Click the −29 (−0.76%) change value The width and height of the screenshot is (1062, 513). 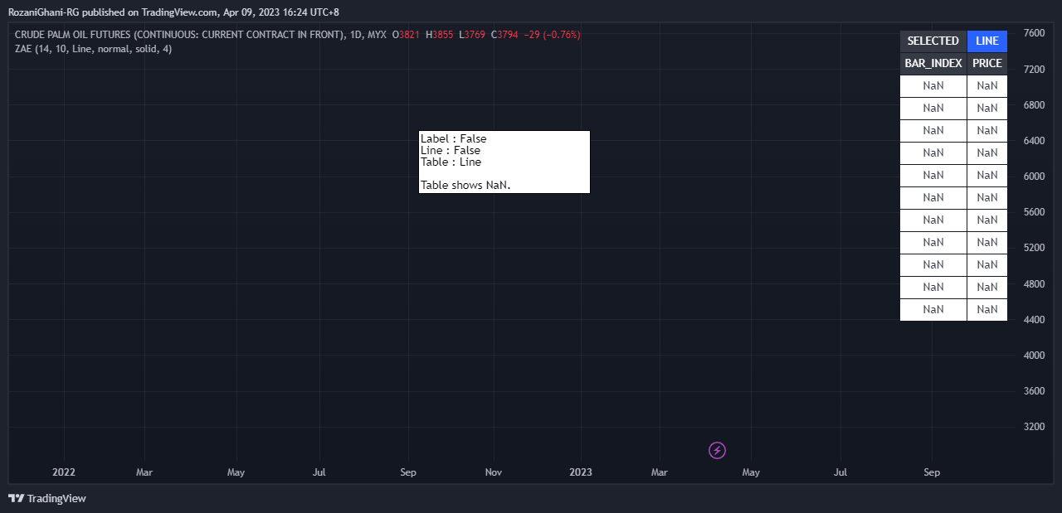click(x=553, y=35)
